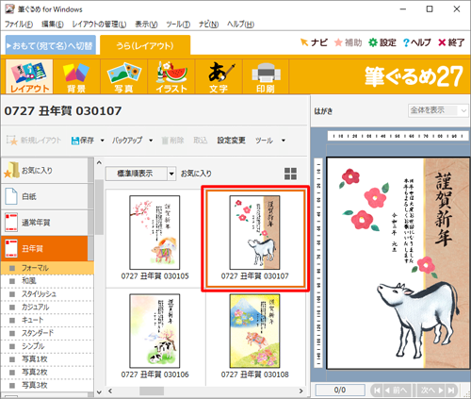
Task: Select layout thumbnail 0727 丑年賀 030106
Action: [x=155, y=337]
